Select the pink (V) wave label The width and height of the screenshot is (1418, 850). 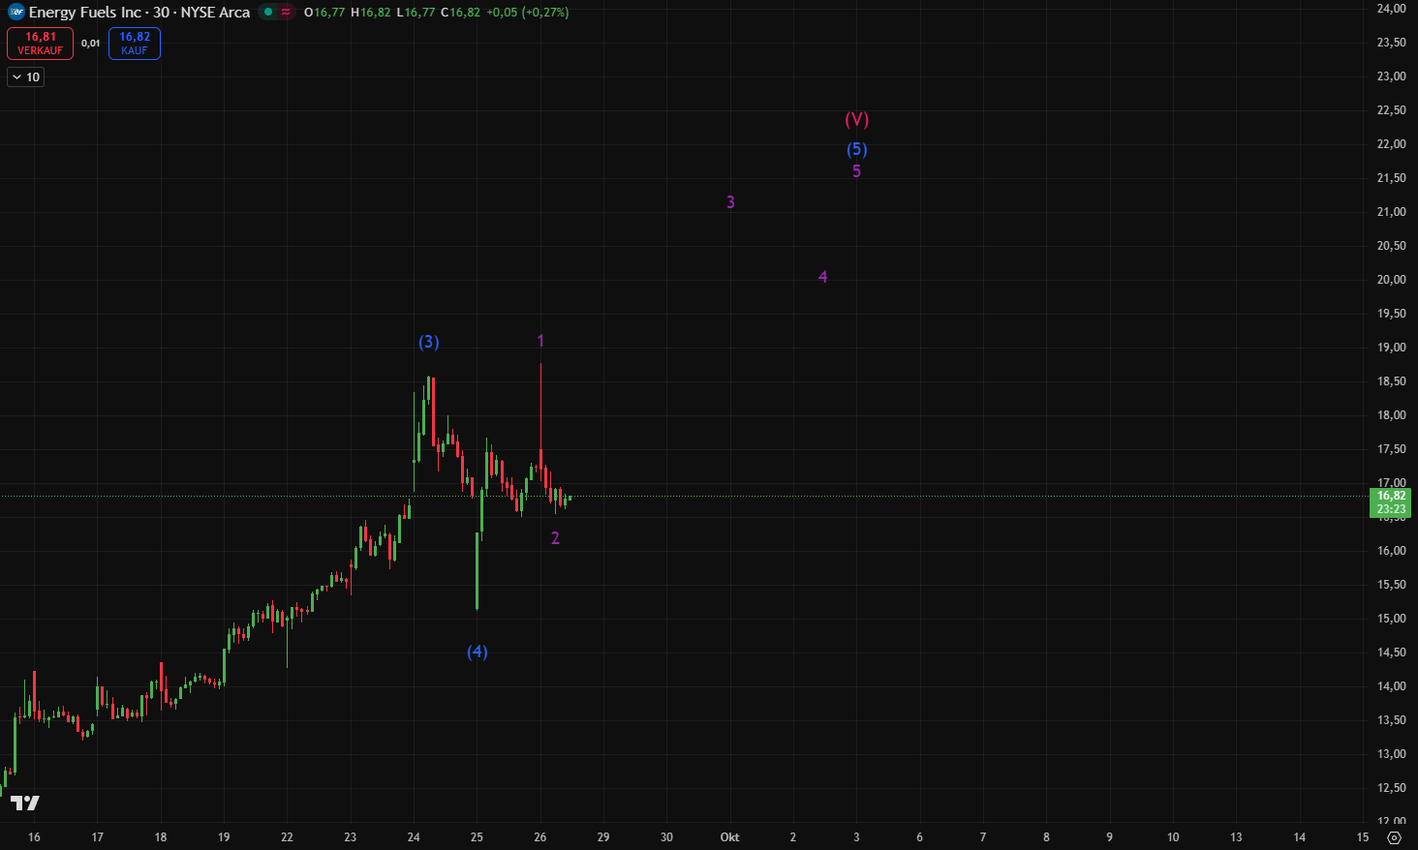tap(856, 120)
